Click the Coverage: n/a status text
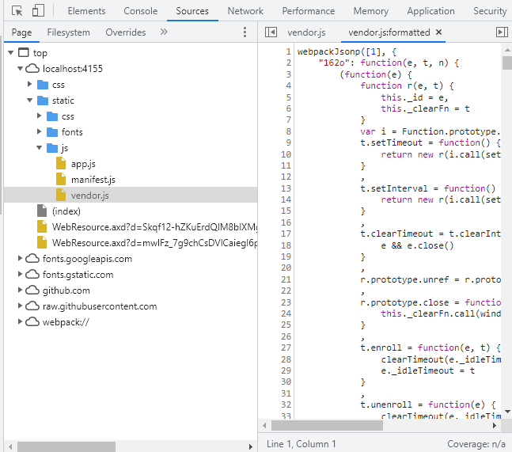This screenshot has height=452, width=512. tap(476, 444)
